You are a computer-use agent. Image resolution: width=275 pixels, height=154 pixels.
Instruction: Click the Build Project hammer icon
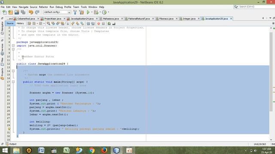point(75,12)
